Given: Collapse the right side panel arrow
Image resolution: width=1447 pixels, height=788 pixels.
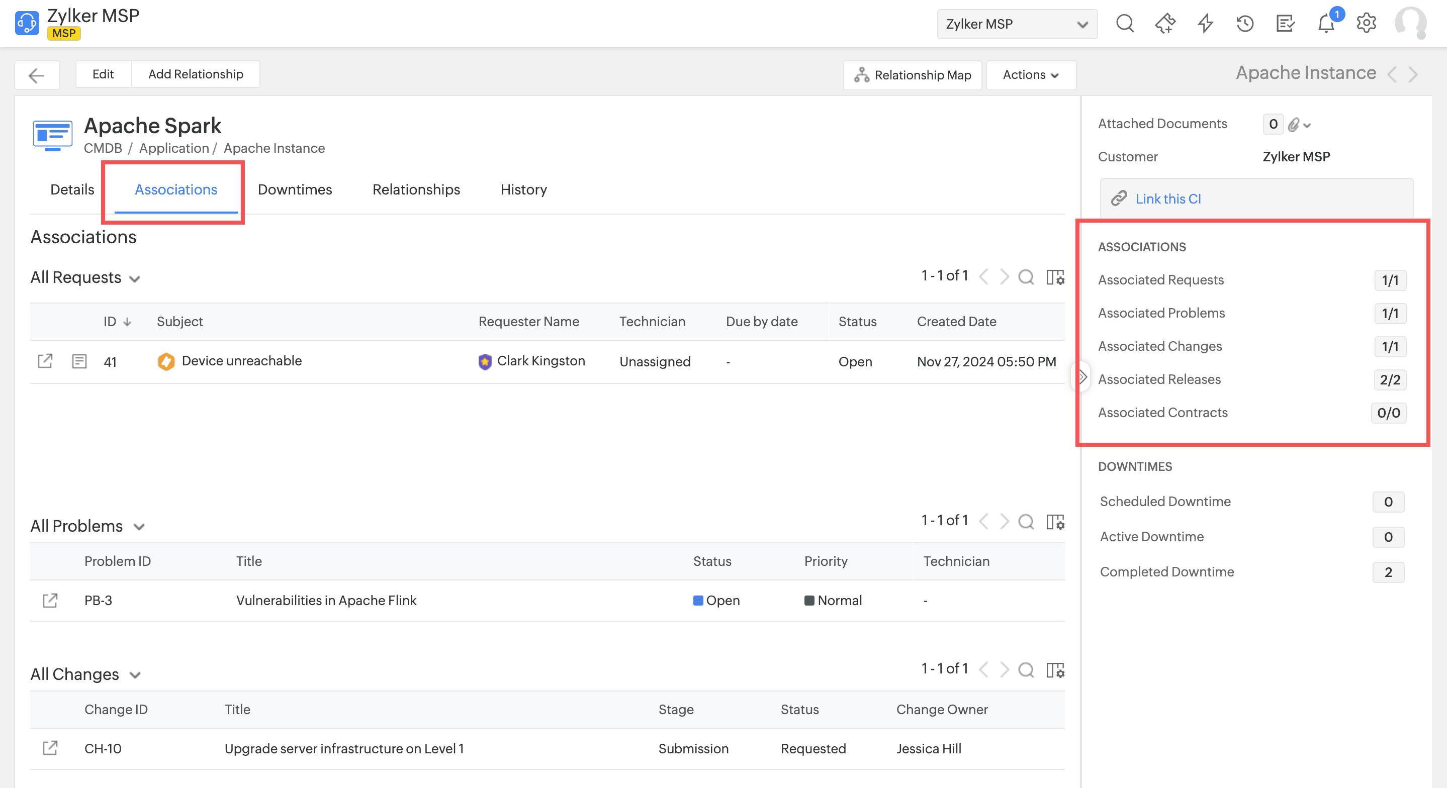Looking at the screenshot, I should 1083,377.
